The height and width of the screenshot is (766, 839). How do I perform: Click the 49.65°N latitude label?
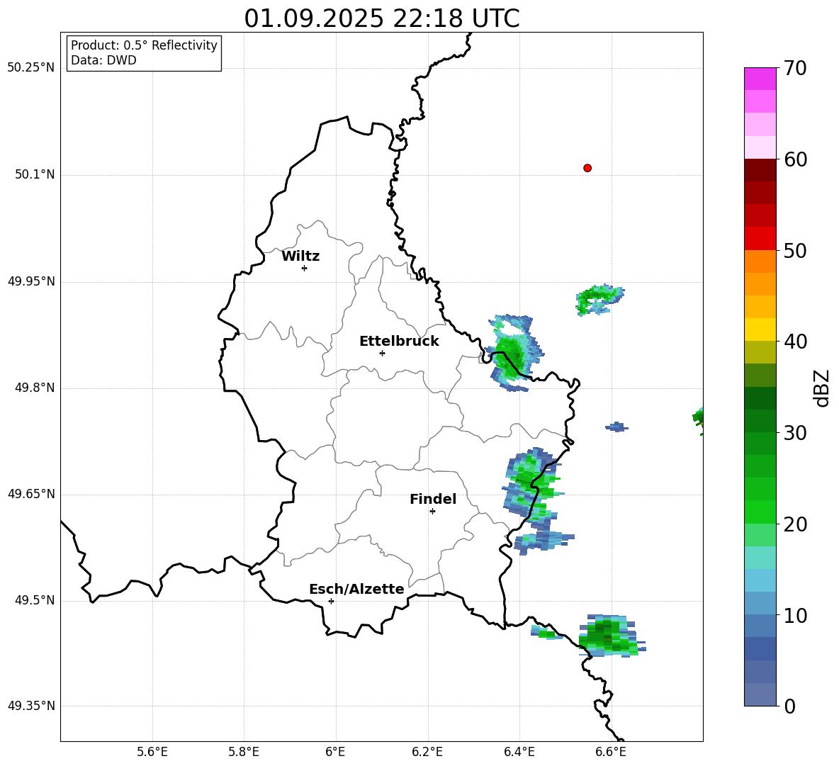(x=31, y=494)
